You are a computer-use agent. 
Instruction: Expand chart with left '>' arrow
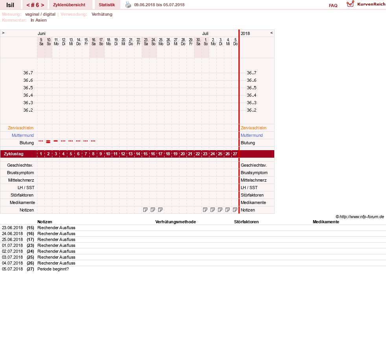click(3, 33)
